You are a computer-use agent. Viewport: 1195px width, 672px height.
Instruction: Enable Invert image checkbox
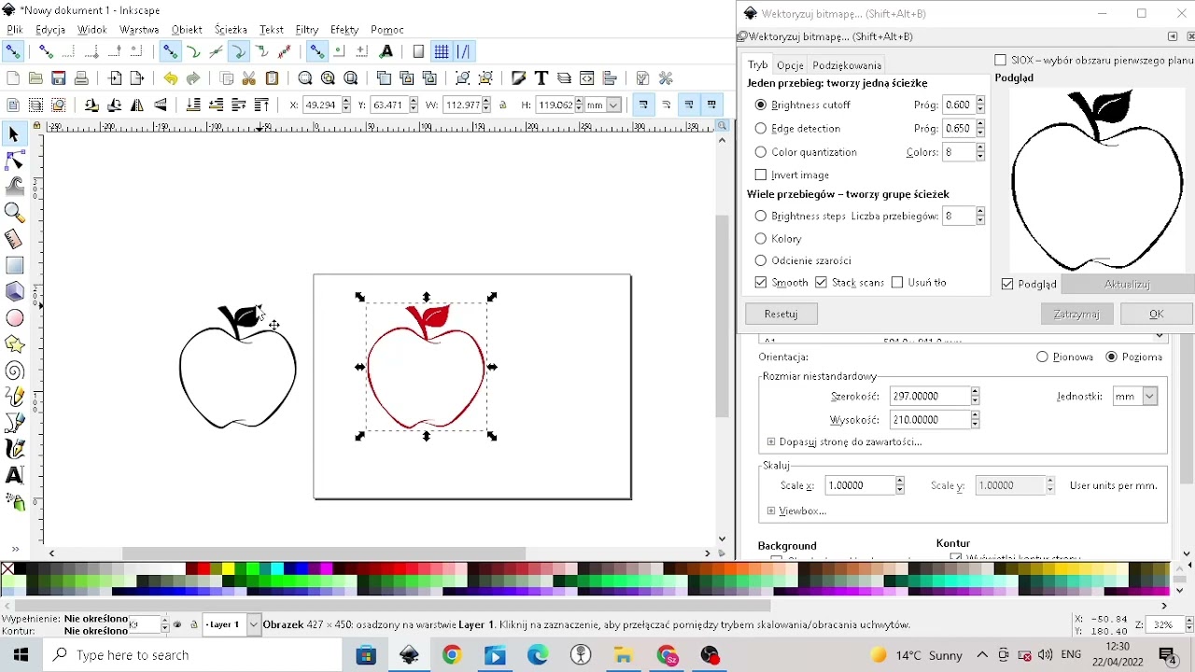(x=761, y=175)
